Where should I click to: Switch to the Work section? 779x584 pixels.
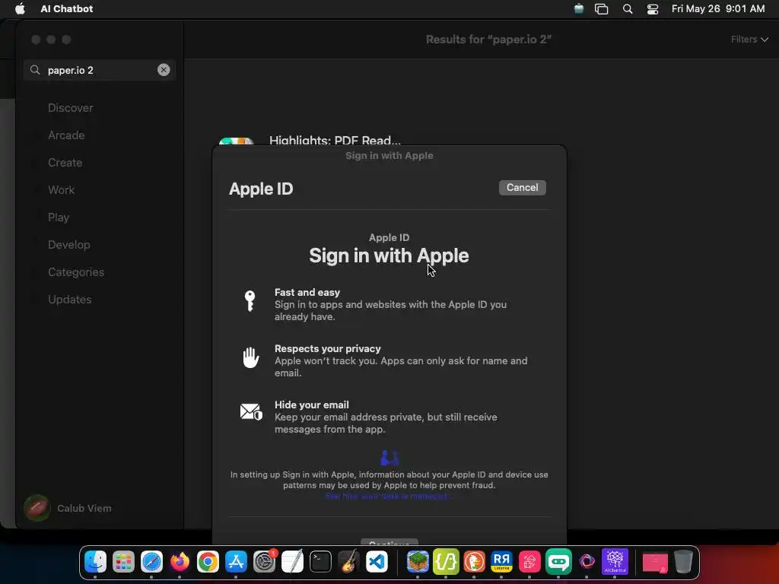pyautogui.click(x=61, y=189)
